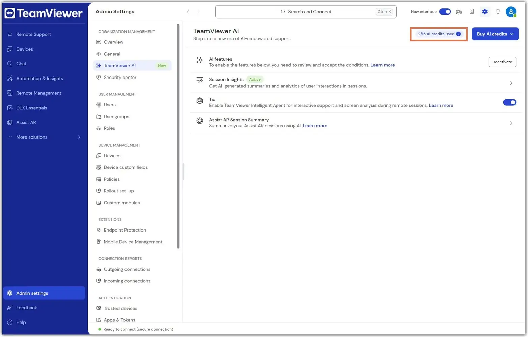Image resolution: width=528 pixels, height=337 pixels.
Task: Click the Automation & Insights icon
Action: tap(10, 79)
